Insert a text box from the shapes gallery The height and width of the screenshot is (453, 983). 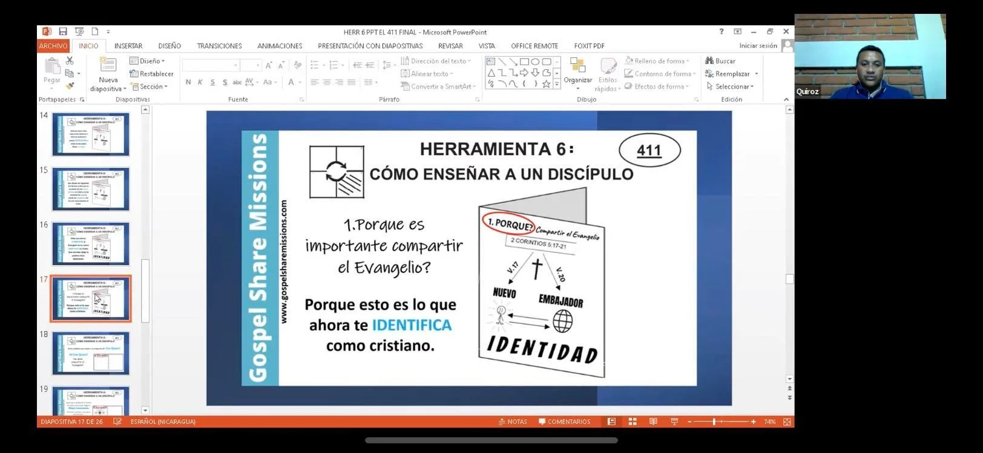(x=491, y=62)
